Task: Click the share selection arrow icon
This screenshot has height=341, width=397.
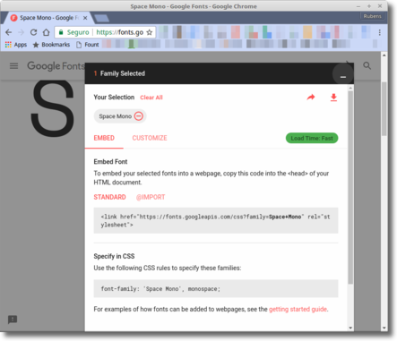Action: [x=311, y=98]
